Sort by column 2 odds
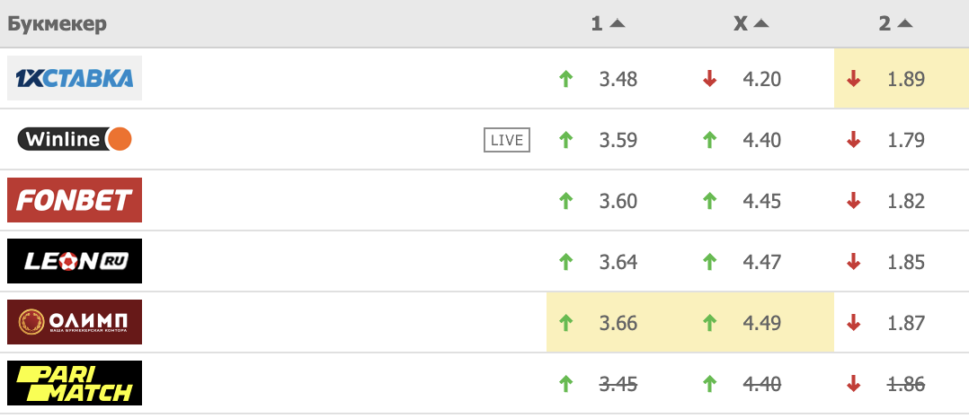 pos(894,24)
